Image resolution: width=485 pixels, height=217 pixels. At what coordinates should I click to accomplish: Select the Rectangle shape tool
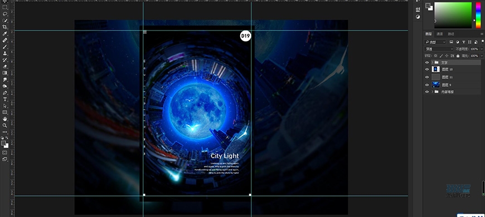(x=5, y=112)
